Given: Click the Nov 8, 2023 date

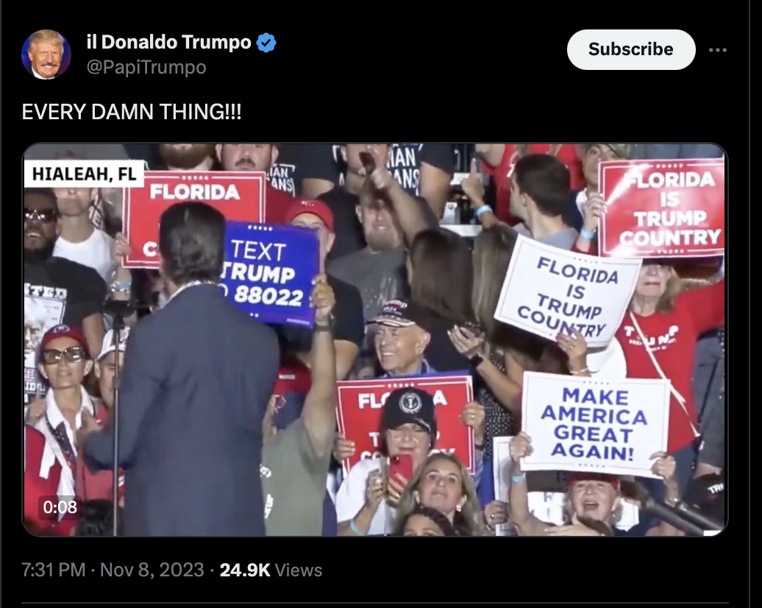Looking at the screenshot, I should pos(152,570).
